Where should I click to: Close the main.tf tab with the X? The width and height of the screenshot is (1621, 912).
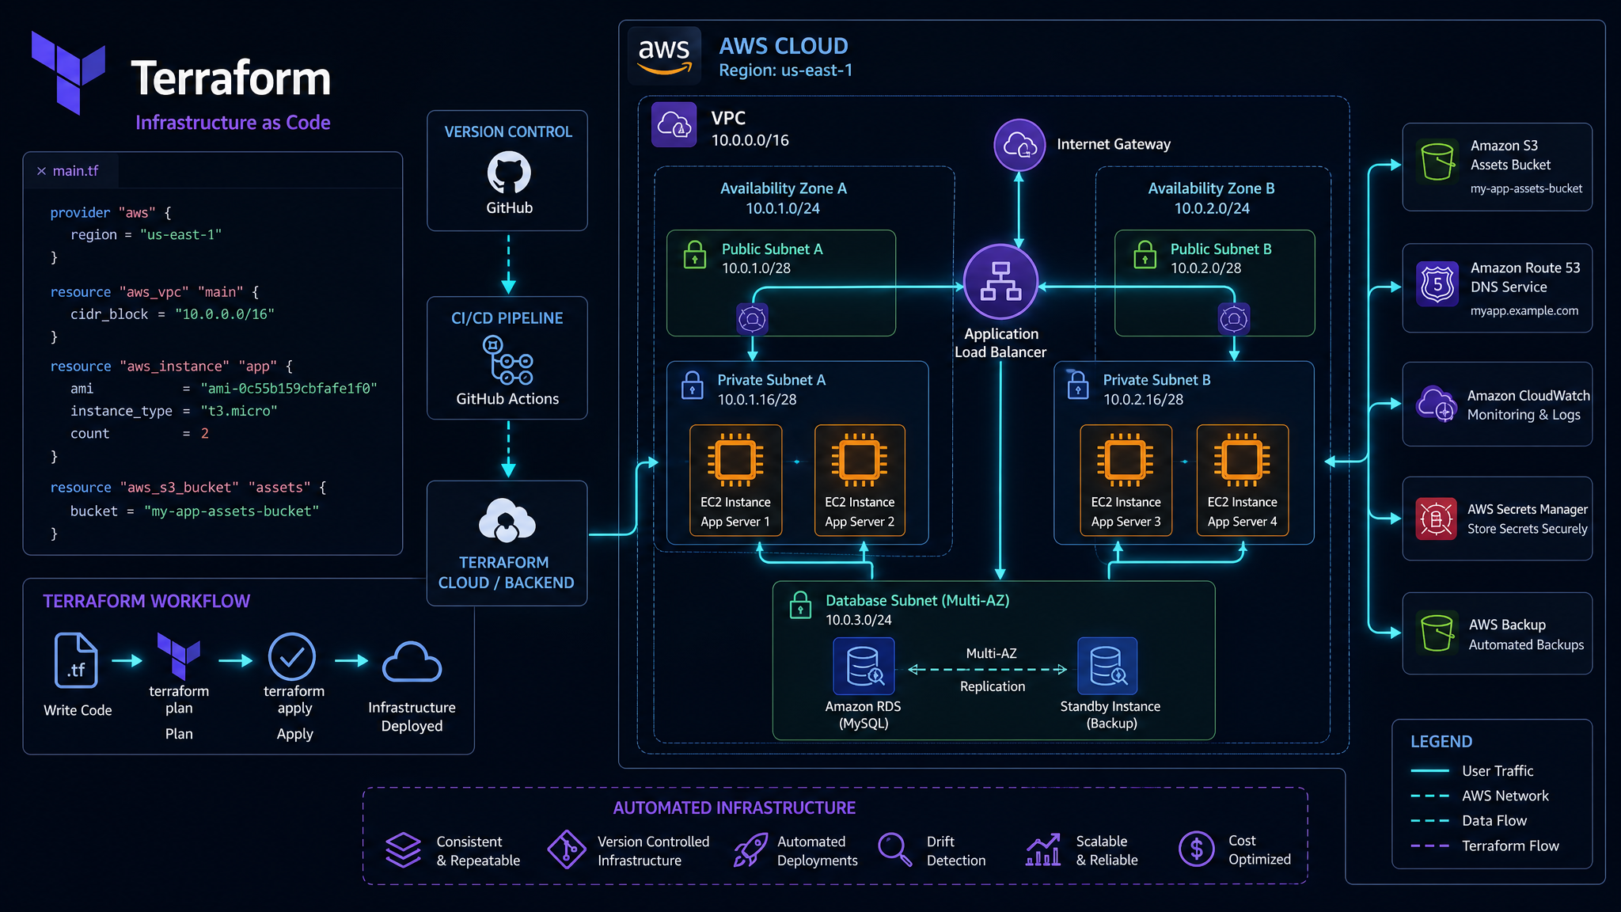pyautogui.click(x=41, y=171)
